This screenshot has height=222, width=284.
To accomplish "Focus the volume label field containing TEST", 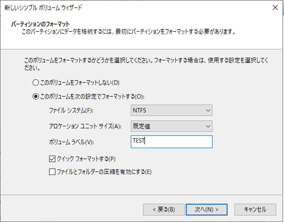I will [x=172, y=141].
